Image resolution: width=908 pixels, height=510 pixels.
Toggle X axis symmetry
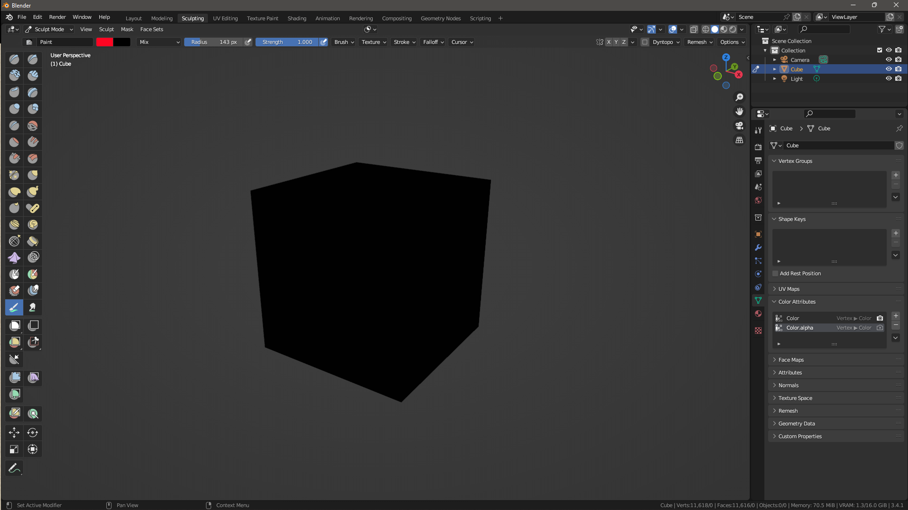coord(608,42)
